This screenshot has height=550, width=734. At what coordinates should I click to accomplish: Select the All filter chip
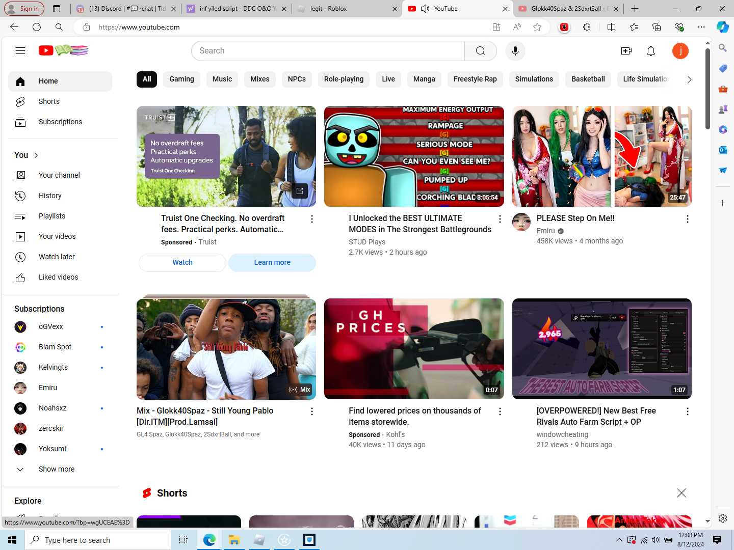[x=147, y=79]
